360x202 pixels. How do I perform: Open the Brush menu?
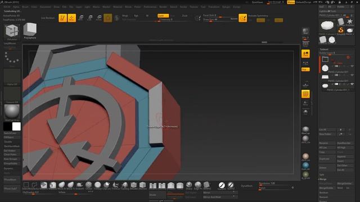tap(25, 7)
